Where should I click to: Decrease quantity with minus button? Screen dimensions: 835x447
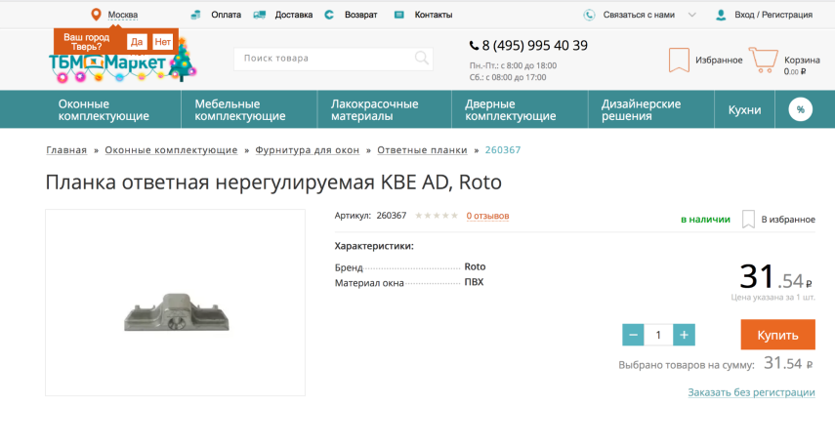[633, 335]
